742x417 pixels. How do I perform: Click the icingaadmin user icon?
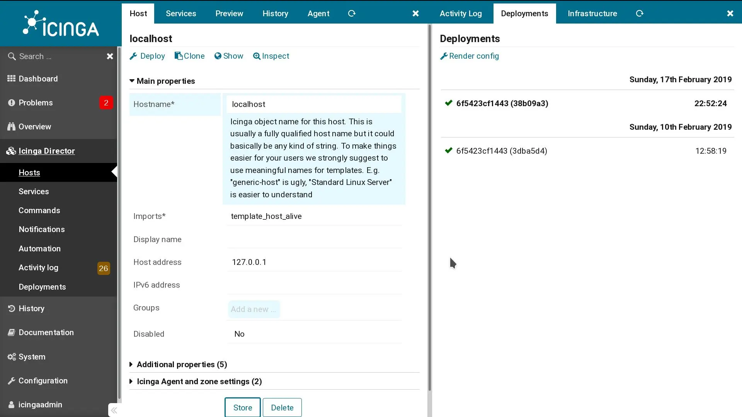coord(11,405)
